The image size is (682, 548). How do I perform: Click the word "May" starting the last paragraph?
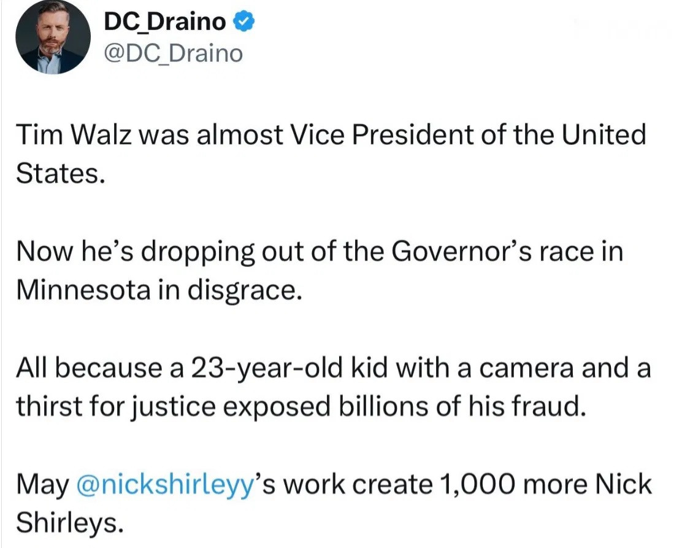pos(42,485)
